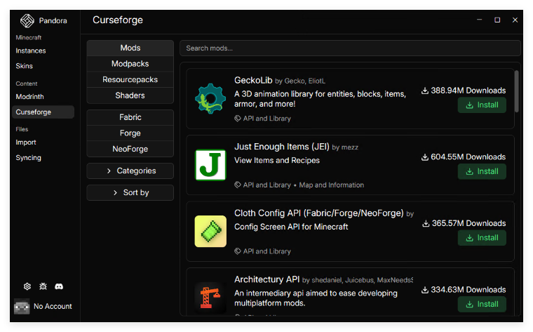The image size is (533, 332).
Task: Click download icon beside 334.63M Downloads
Action: tap(425, 289)
